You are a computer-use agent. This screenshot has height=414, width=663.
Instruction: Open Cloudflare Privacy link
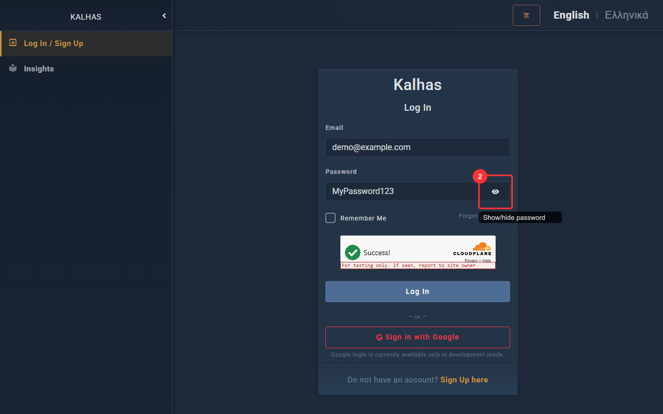[x=471, y=260]
